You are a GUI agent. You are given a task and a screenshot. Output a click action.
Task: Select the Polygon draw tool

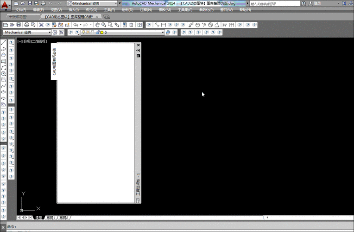point(4,55)
